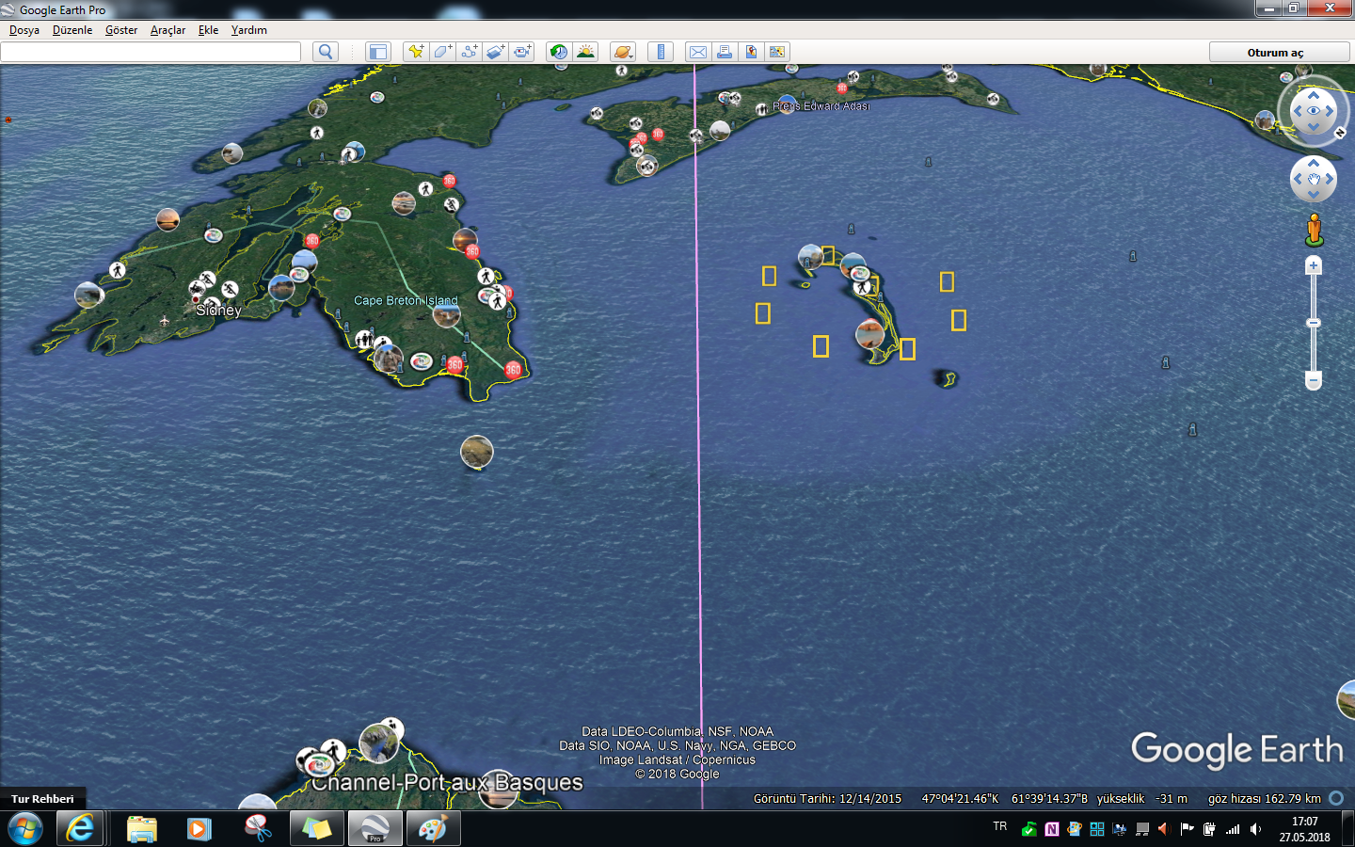Show historical imagery clock tool

click(559, 52)
